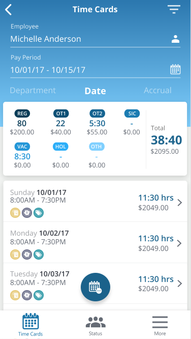The height and width of the screenshot is (339, 191).
Task: Open the Status bottom navigation item
Action: coord(95,326)
